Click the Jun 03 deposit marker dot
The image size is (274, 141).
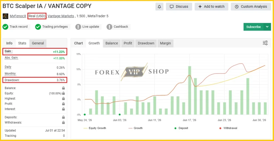point(120,115)
